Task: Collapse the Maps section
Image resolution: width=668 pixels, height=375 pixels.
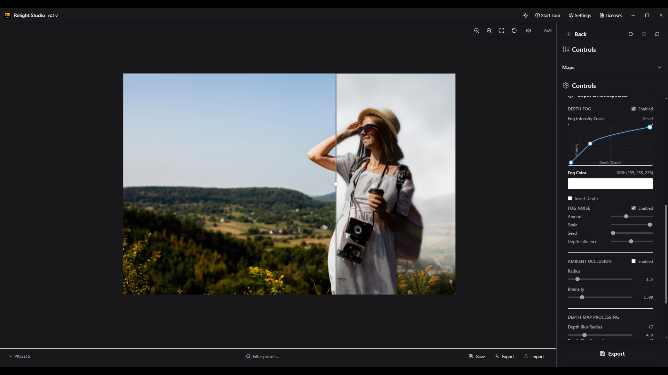Action: click(659, 67)
